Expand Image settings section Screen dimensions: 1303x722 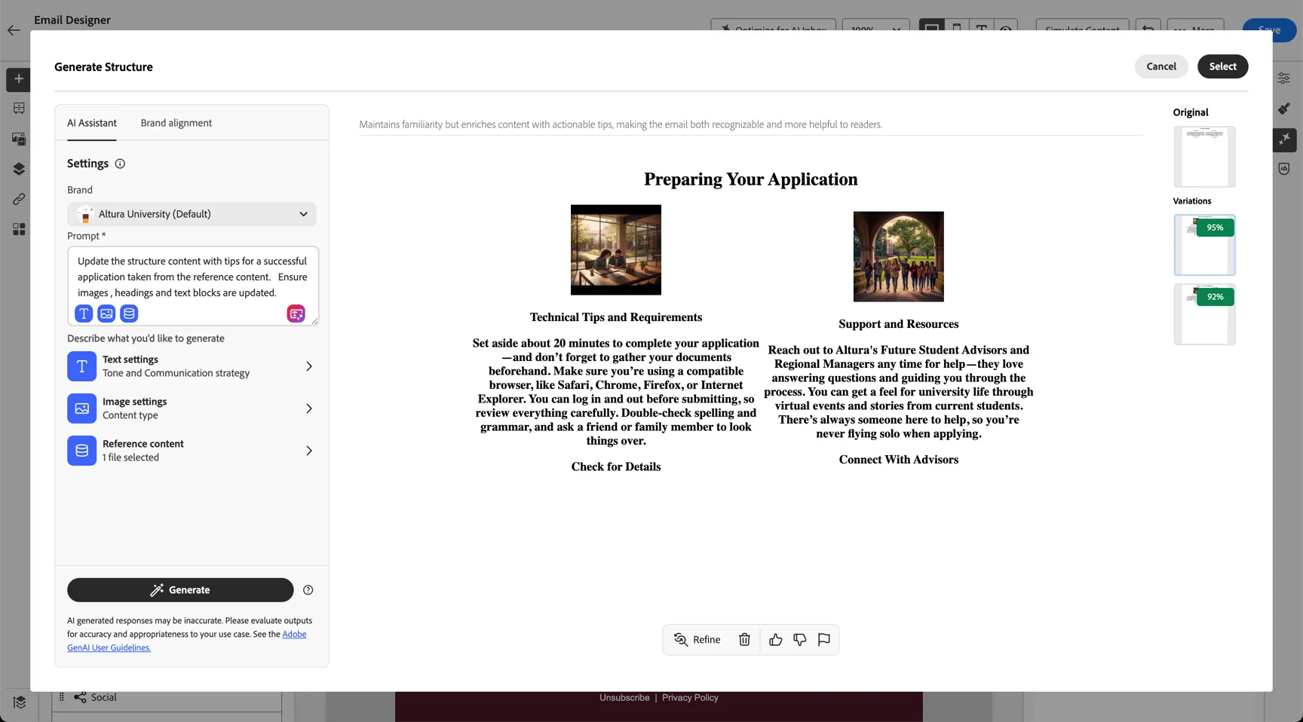tap(192, 408)
